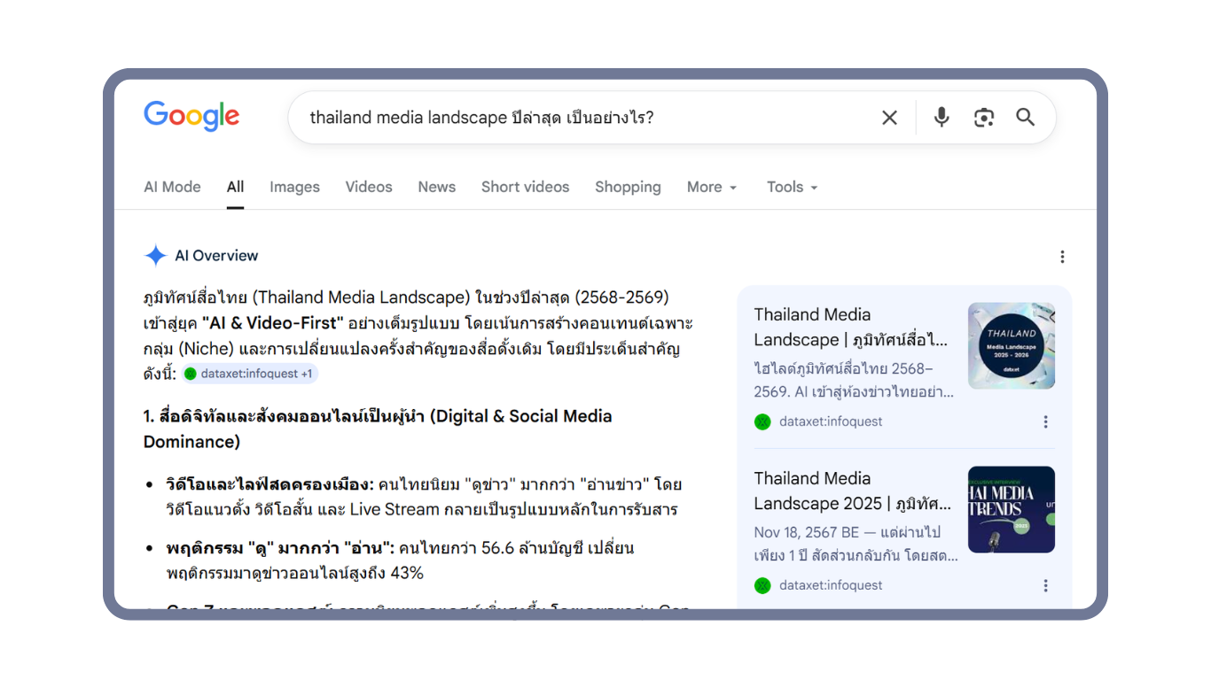
Task: Open the Videos results tab
Action: 369,187
